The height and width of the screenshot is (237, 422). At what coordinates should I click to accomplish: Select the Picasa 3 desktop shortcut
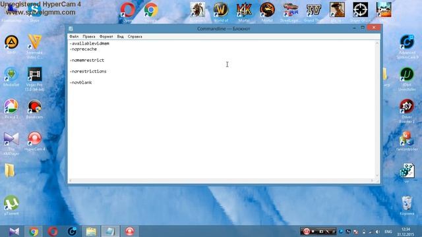(x=11, y=109)
